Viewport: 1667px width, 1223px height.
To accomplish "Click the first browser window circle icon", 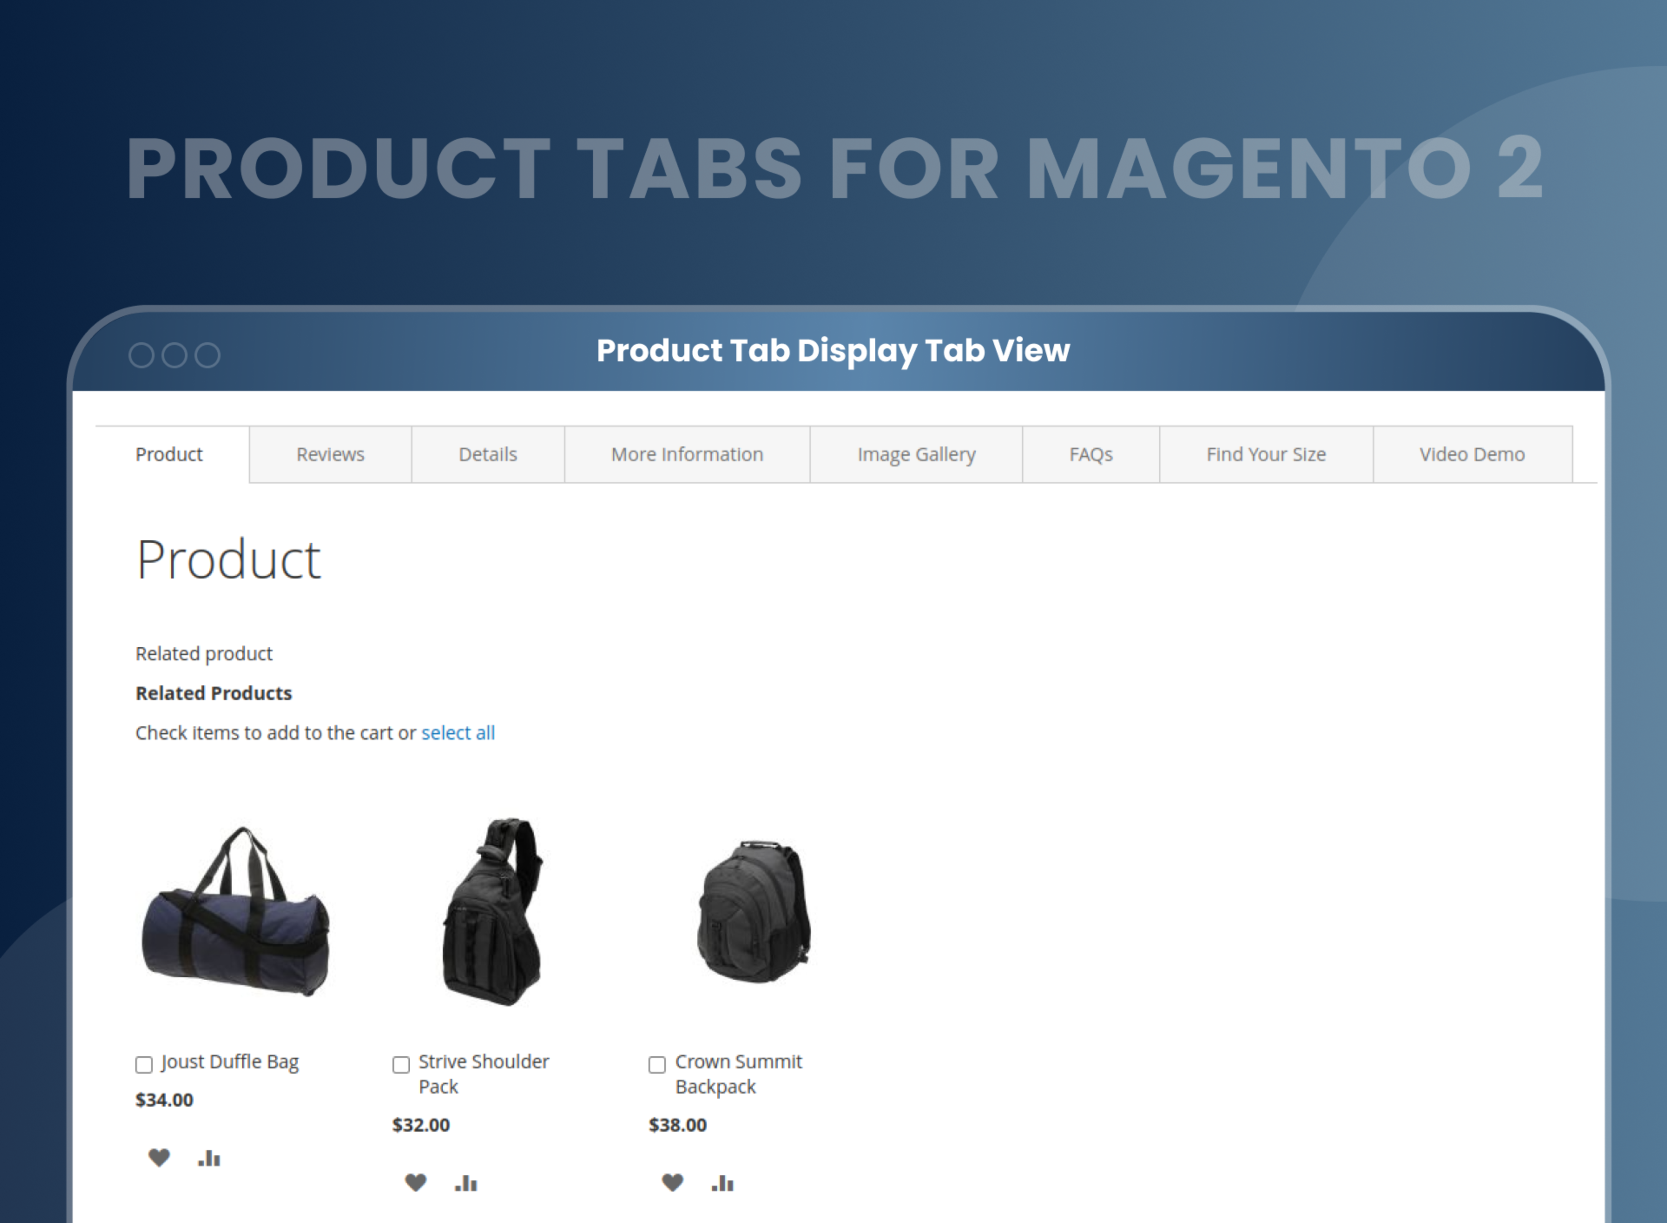I will [x=142, y=355].
